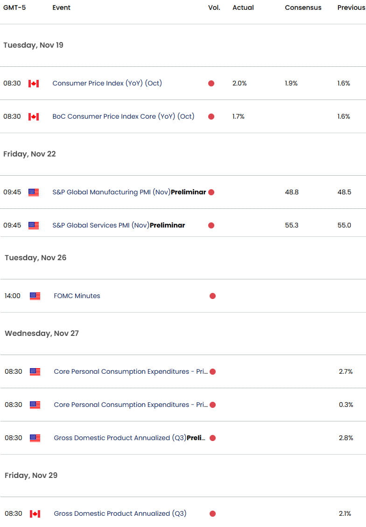Click the Consensus column header
Screen dimensions: 366x527
pos(303,7)
